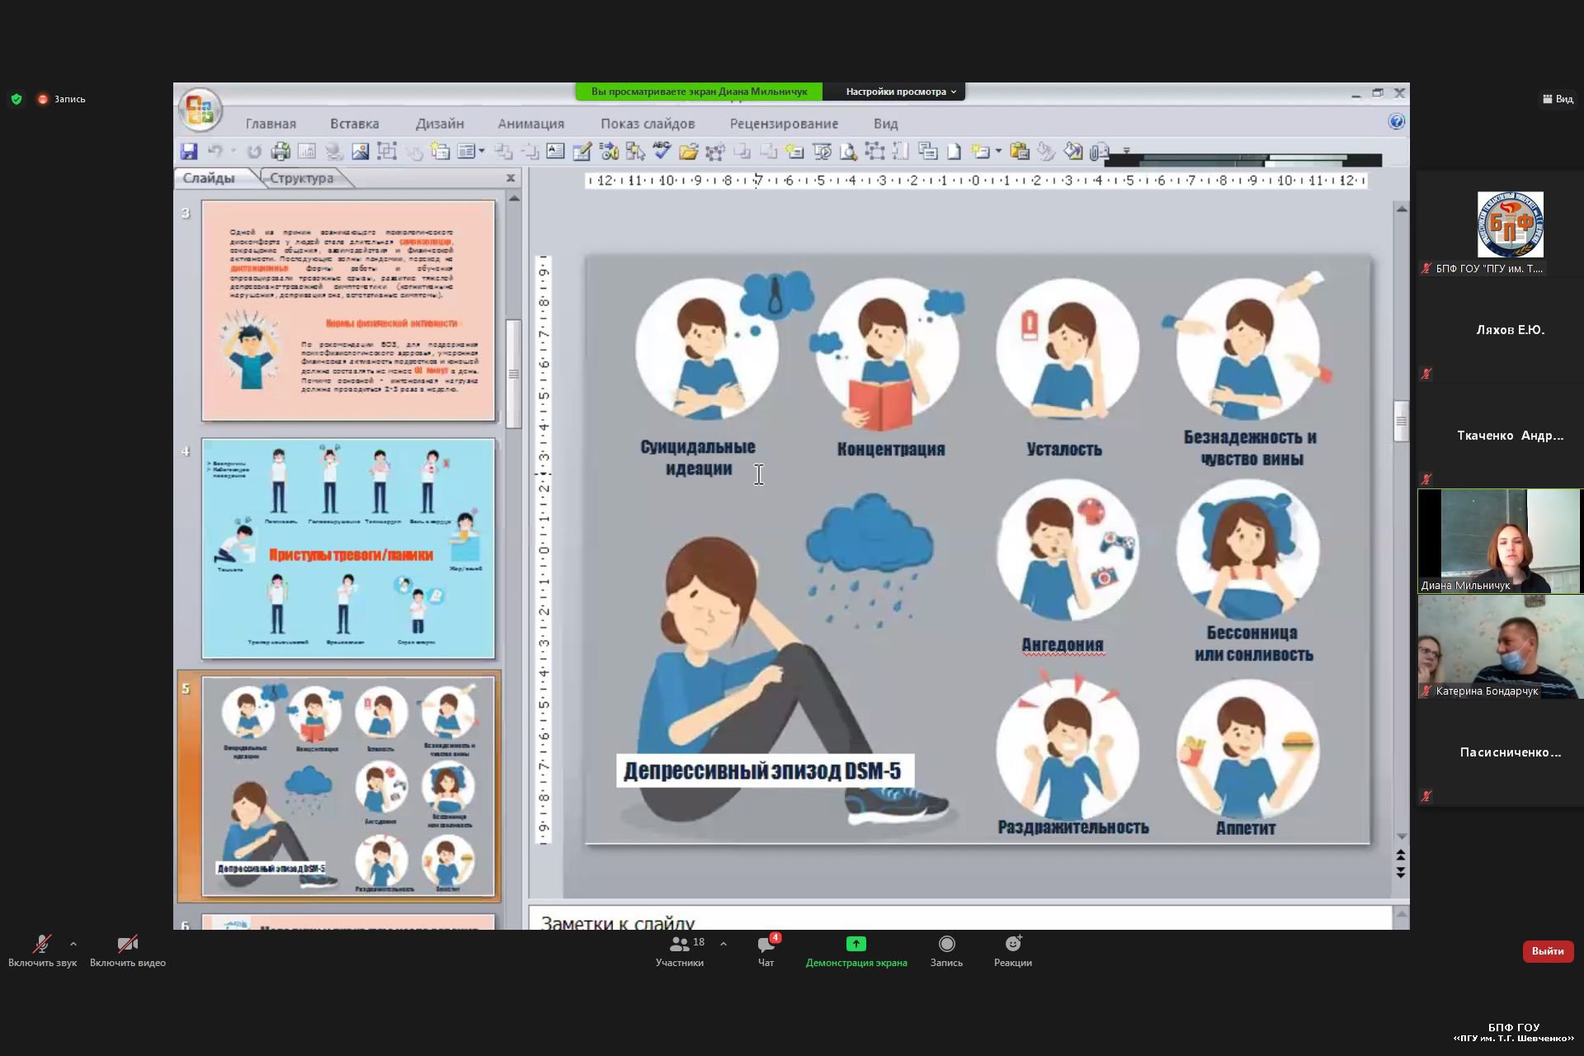Open the New Slide dropdown arrow
The height and width of the screenshot is (1056, 1584).
[998, 151]
